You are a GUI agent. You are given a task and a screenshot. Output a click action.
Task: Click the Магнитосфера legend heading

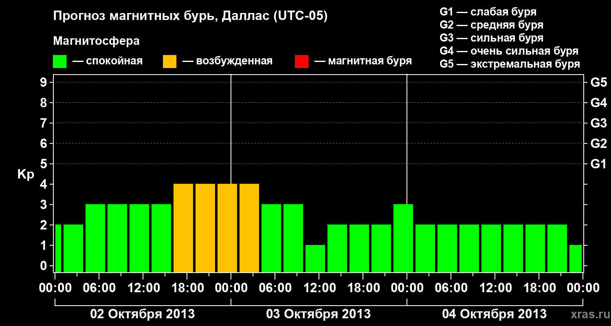tap(97, 41)
